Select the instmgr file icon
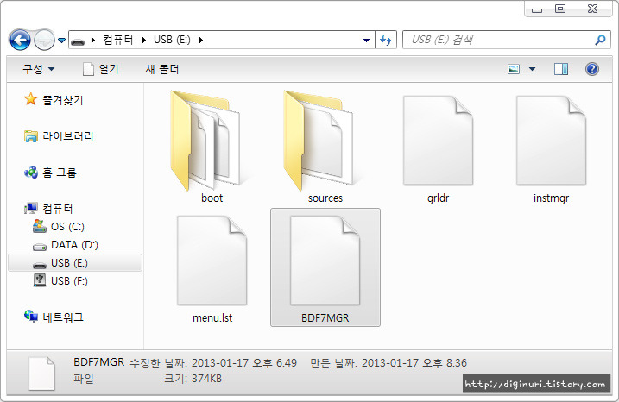 [x=551, y=140]
